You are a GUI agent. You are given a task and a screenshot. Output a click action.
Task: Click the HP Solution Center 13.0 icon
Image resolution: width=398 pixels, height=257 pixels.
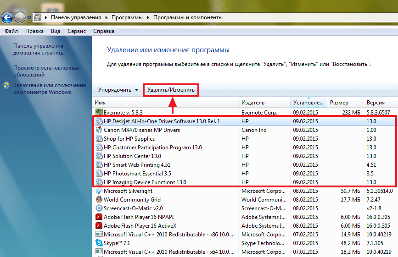(99, 156)
